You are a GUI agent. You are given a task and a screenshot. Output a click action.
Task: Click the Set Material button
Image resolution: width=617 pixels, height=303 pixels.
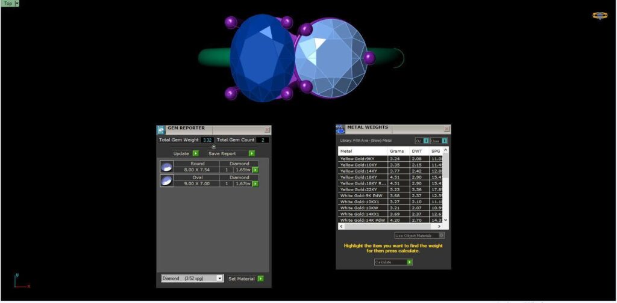click(242, 279)
